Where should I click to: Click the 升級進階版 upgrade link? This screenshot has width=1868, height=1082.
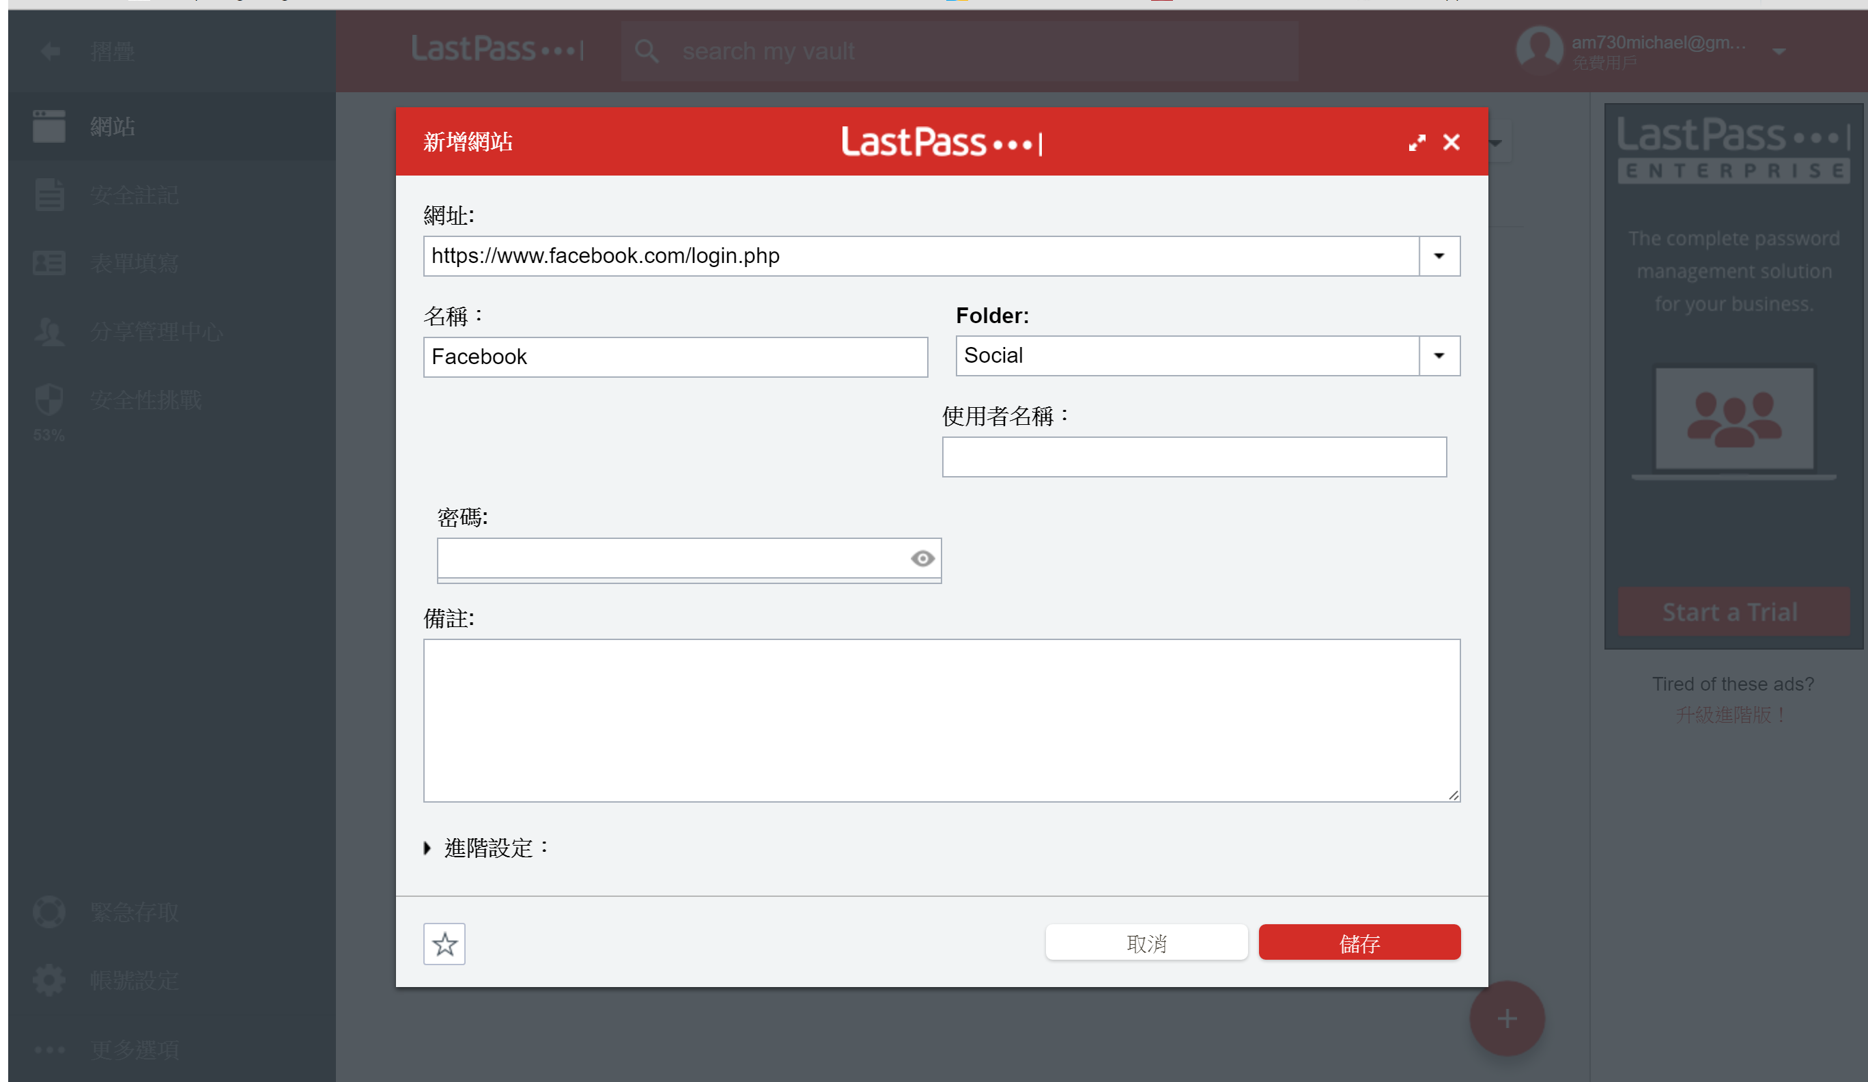point(1732,715)
